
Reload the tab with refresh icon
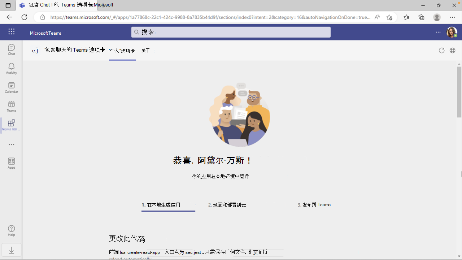pyautogui.click(x=441, y=51)
